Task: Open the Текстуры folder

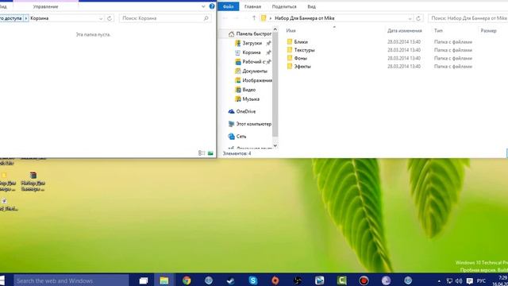Action: [304, 50]
